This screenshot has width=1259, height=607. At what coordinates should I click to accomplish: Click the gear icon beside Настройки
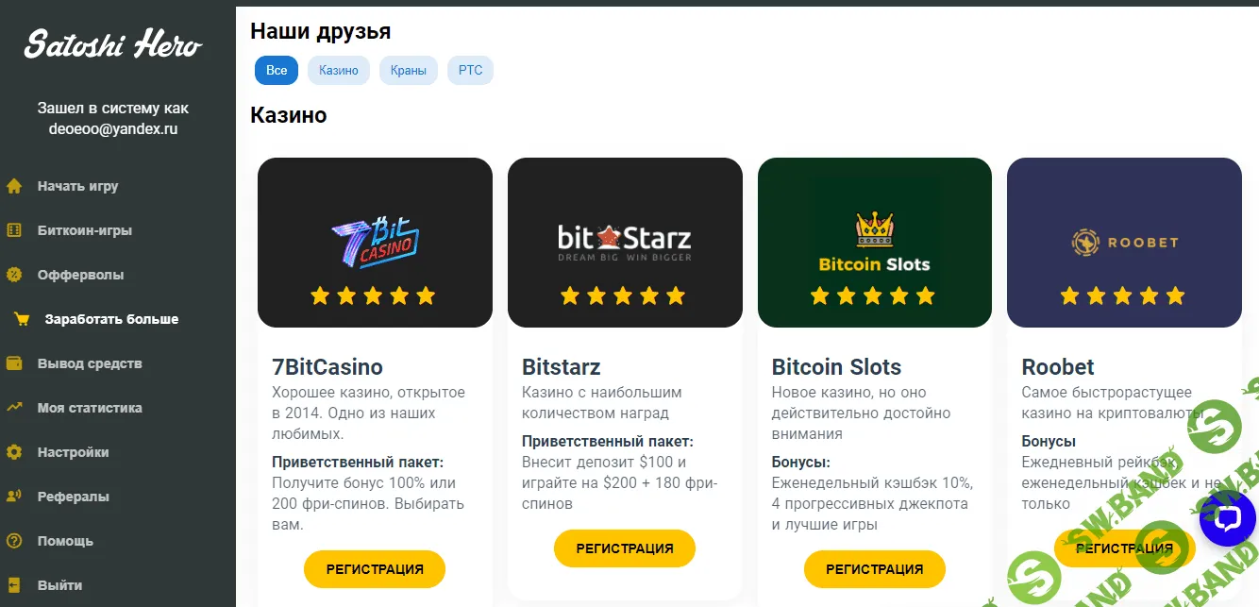(14, 452)
